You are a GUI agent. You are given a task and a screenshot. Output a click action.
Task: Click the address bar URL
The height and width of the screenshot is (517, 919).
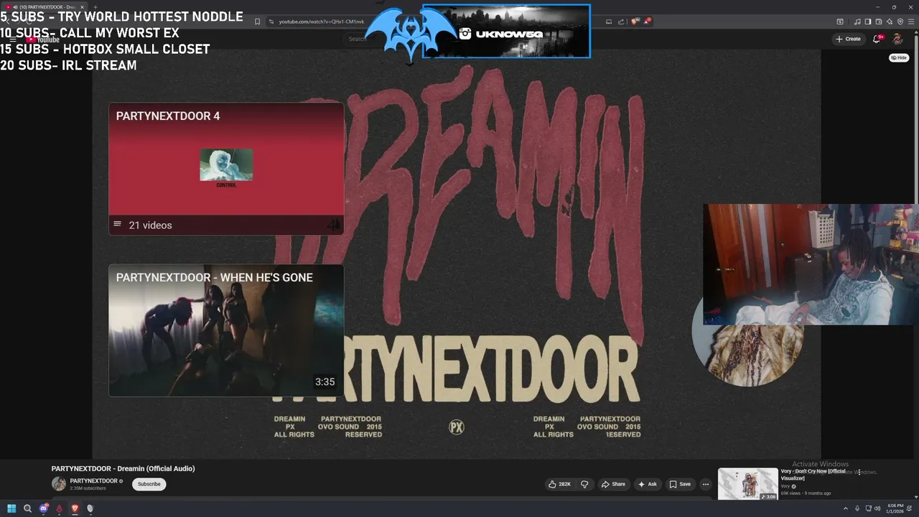(x=322, y=22)
